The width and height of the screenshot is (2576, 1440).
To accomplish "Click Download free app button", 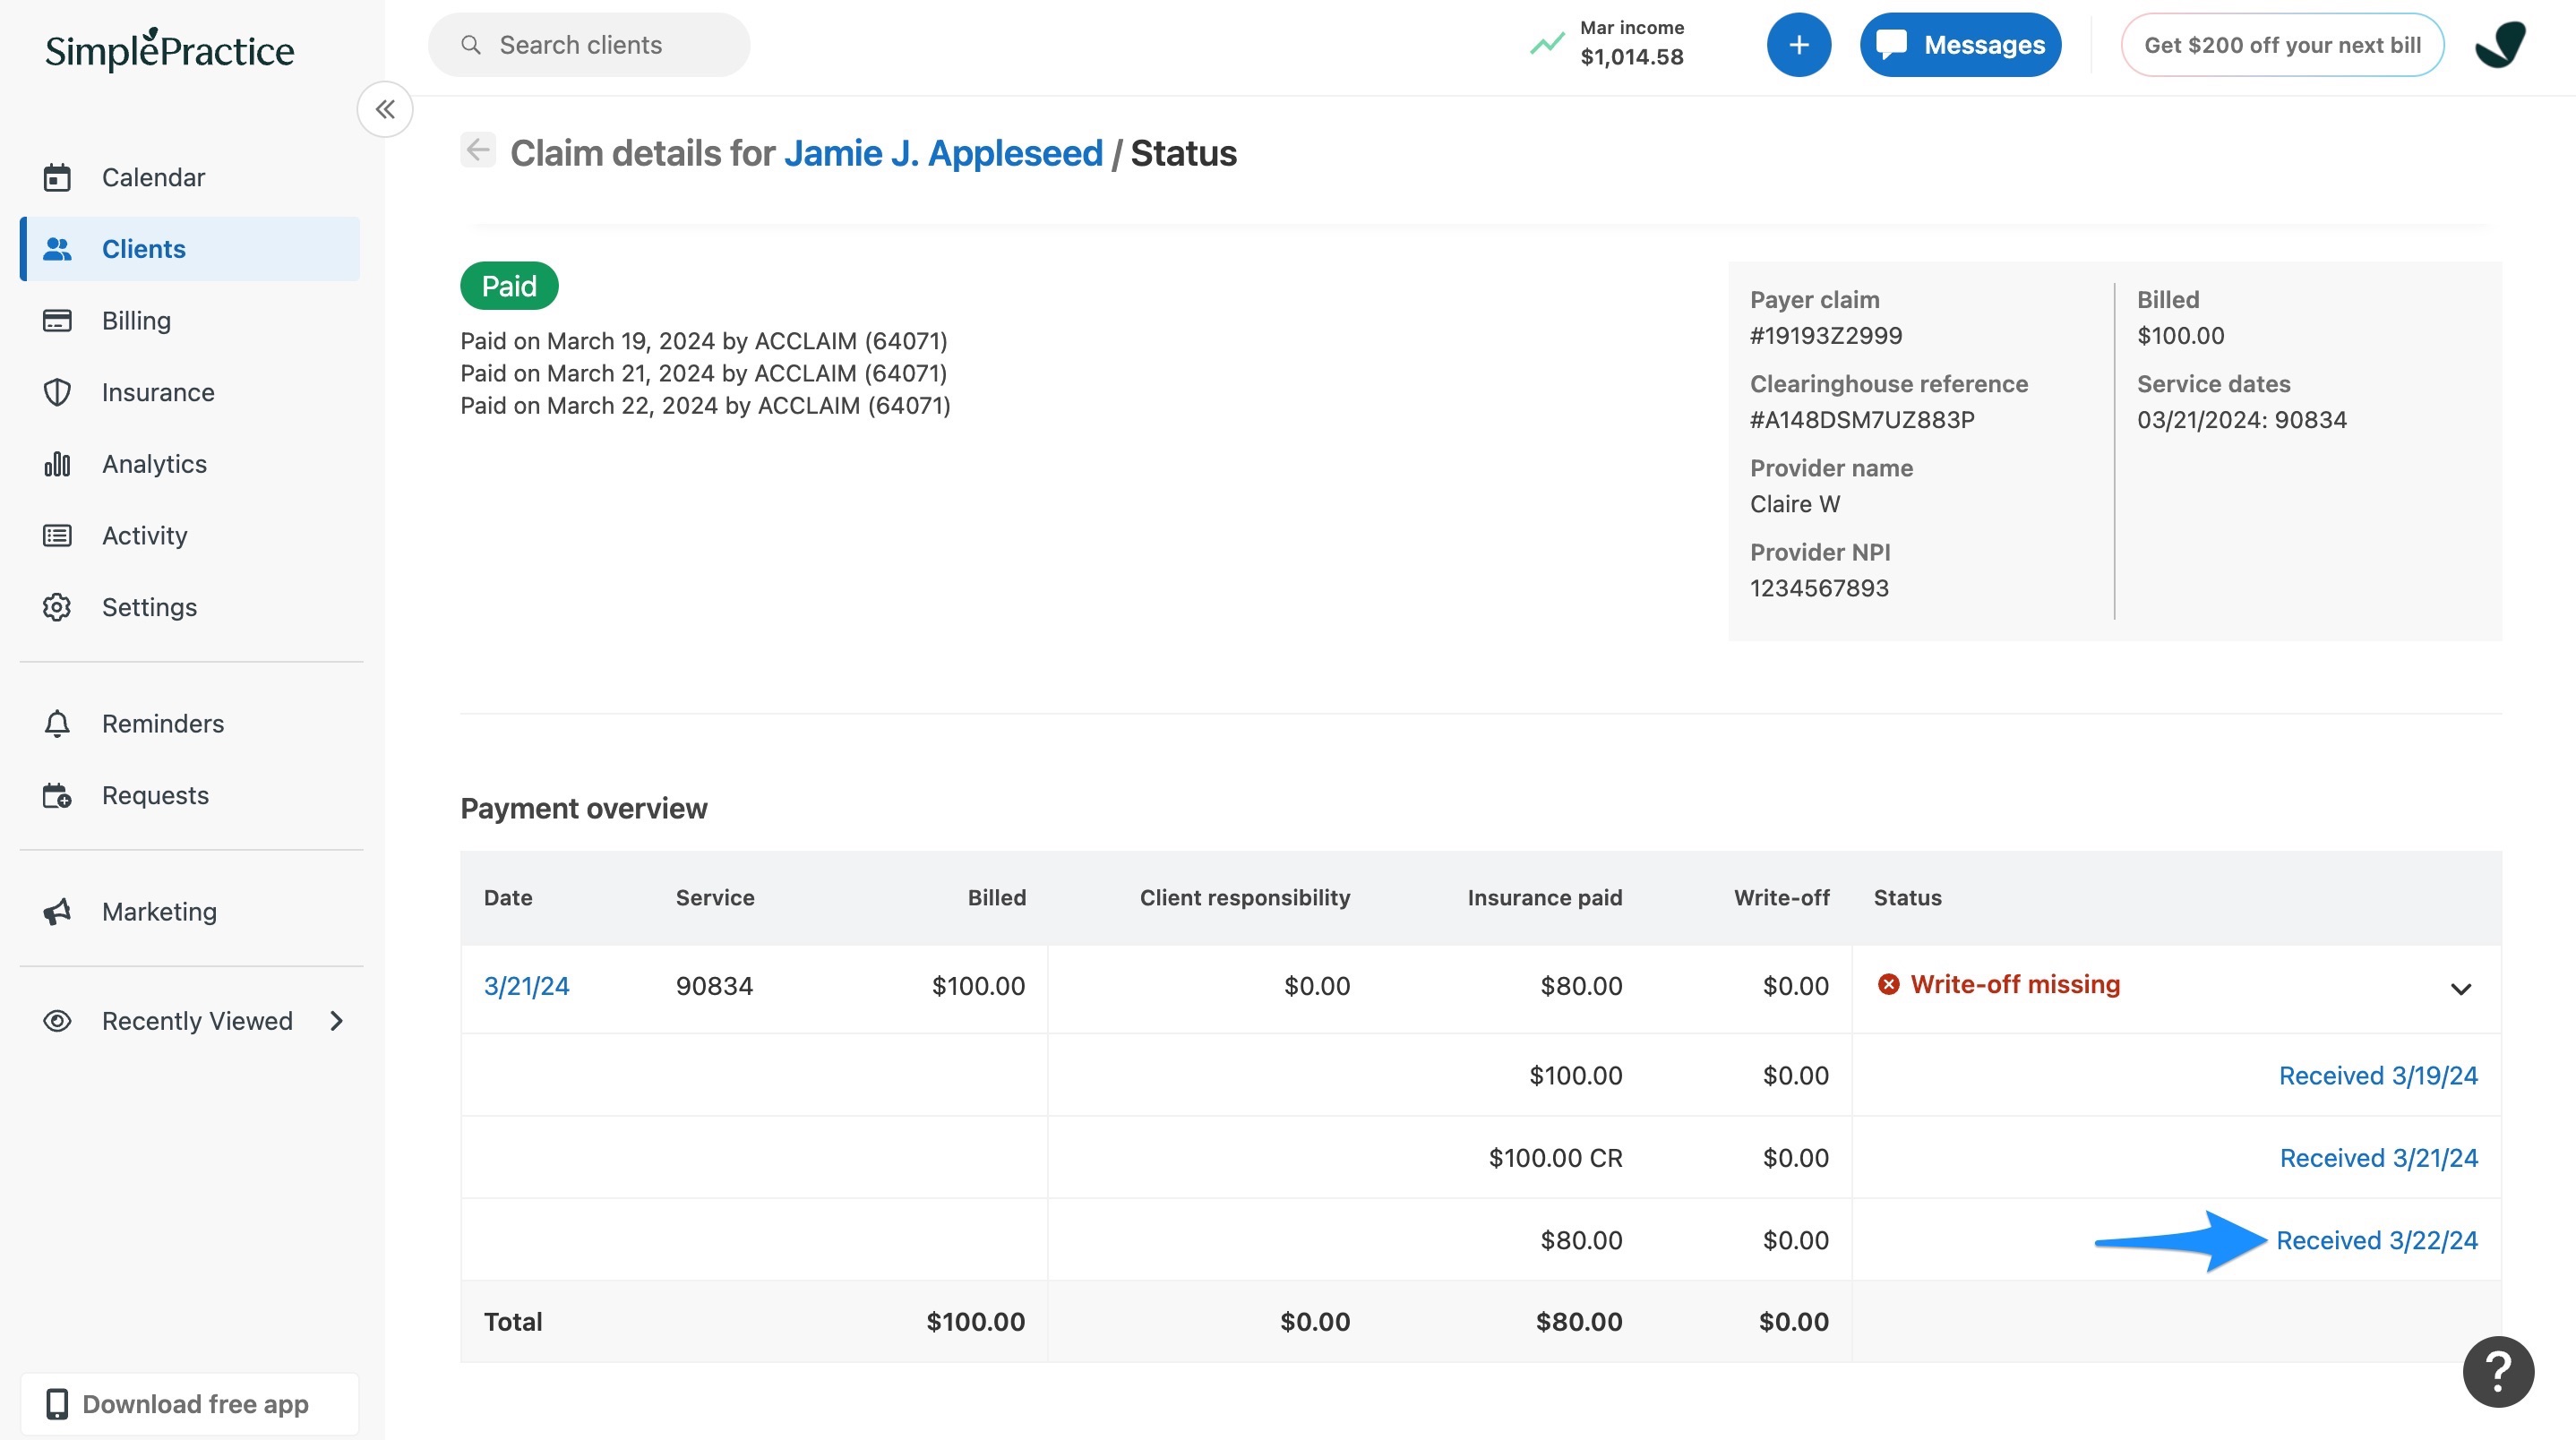I will (x=190, y=1404).
